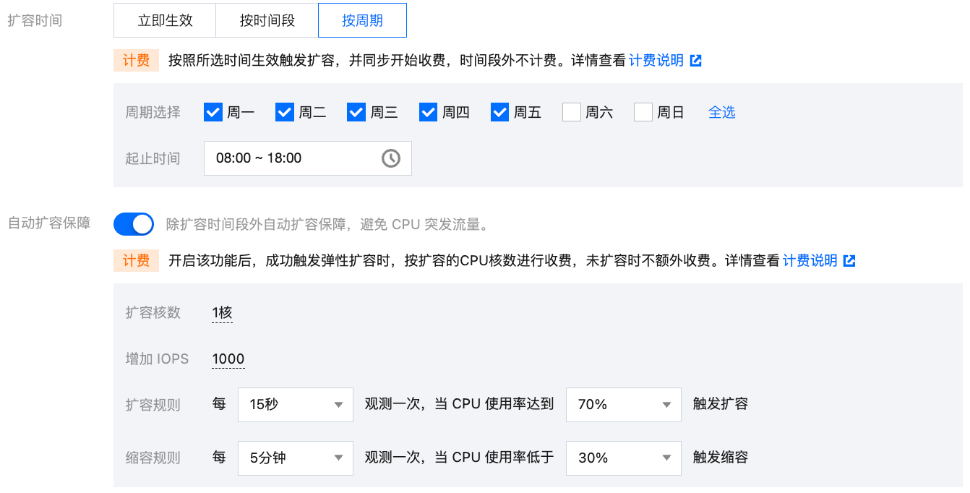Image resolution: width=970 pixels, height=493 pixels.
Task: Open the 5分钟 observation interval dropdown
Action: coord(296,458)
